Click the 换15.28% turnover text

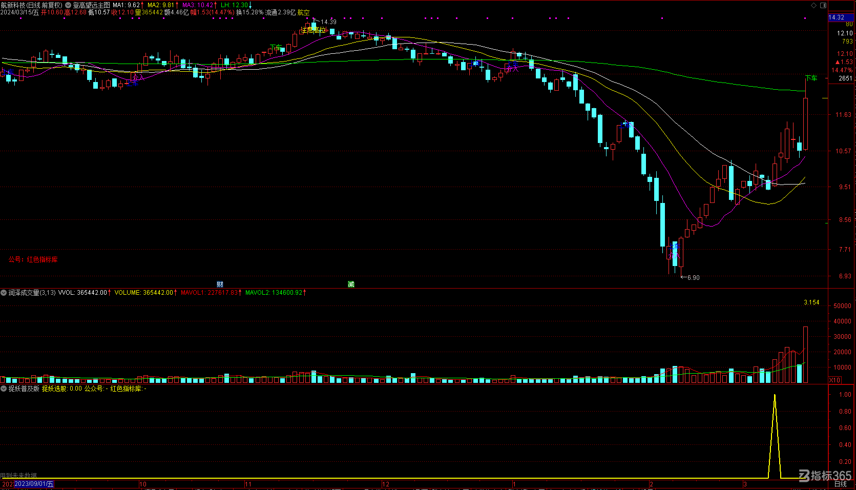(249, 12)
